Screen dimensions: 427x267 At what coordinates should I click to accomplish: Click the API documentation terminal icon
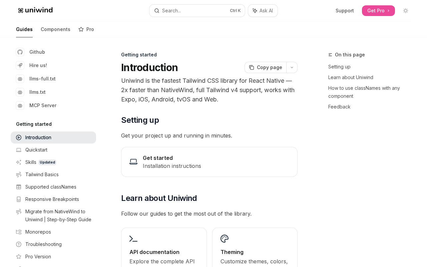[x=133, y=239]
